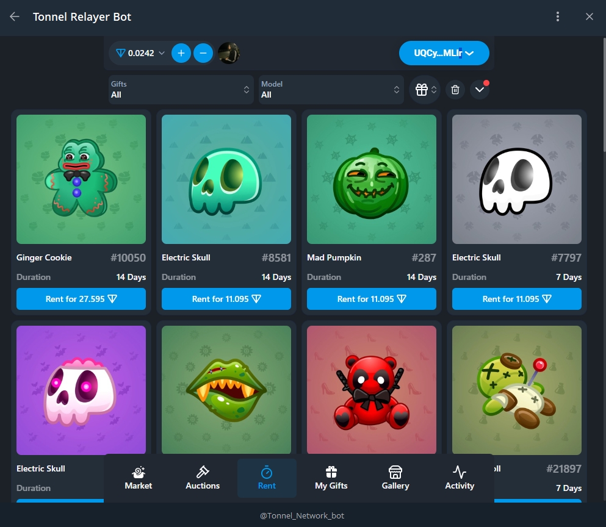Click the back arrow in header
The height and width of the screenshot is (527, 606).
click(x=15, y=17)
